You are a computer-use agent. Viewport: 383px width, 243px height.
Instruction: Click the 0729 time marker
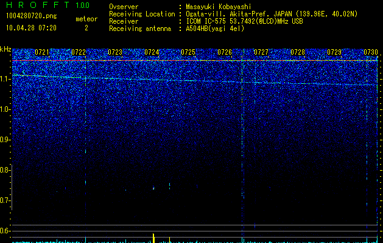click(334, 52)
